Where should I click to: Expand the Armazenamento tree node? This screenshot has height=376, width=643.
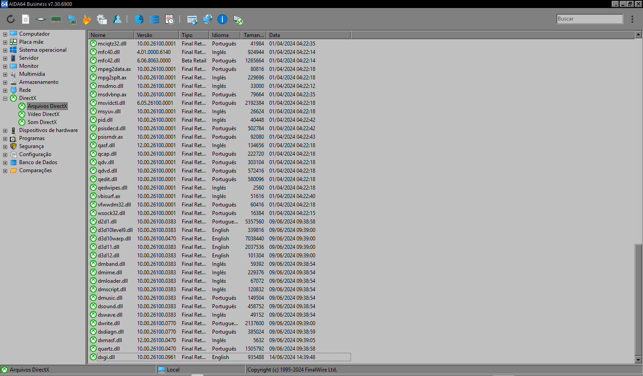pos(5,83)
